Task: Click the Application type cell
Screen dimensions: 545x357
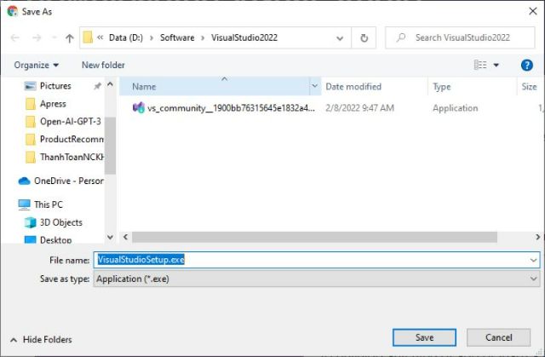Action: 455,108
